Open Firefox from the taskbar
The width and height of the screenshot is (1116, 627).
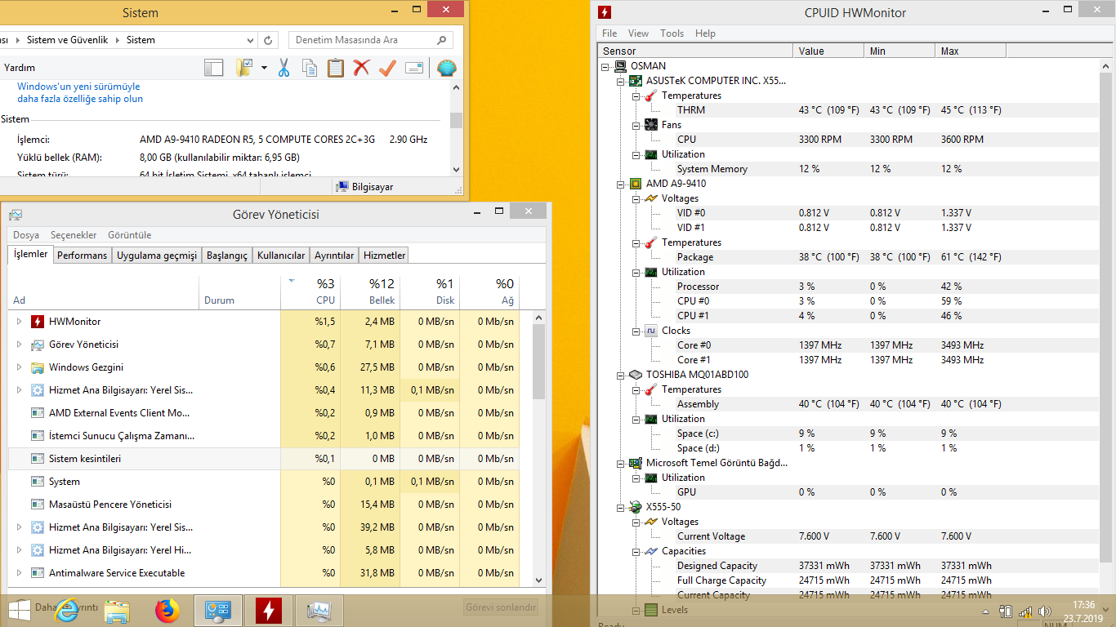(167, 610)
